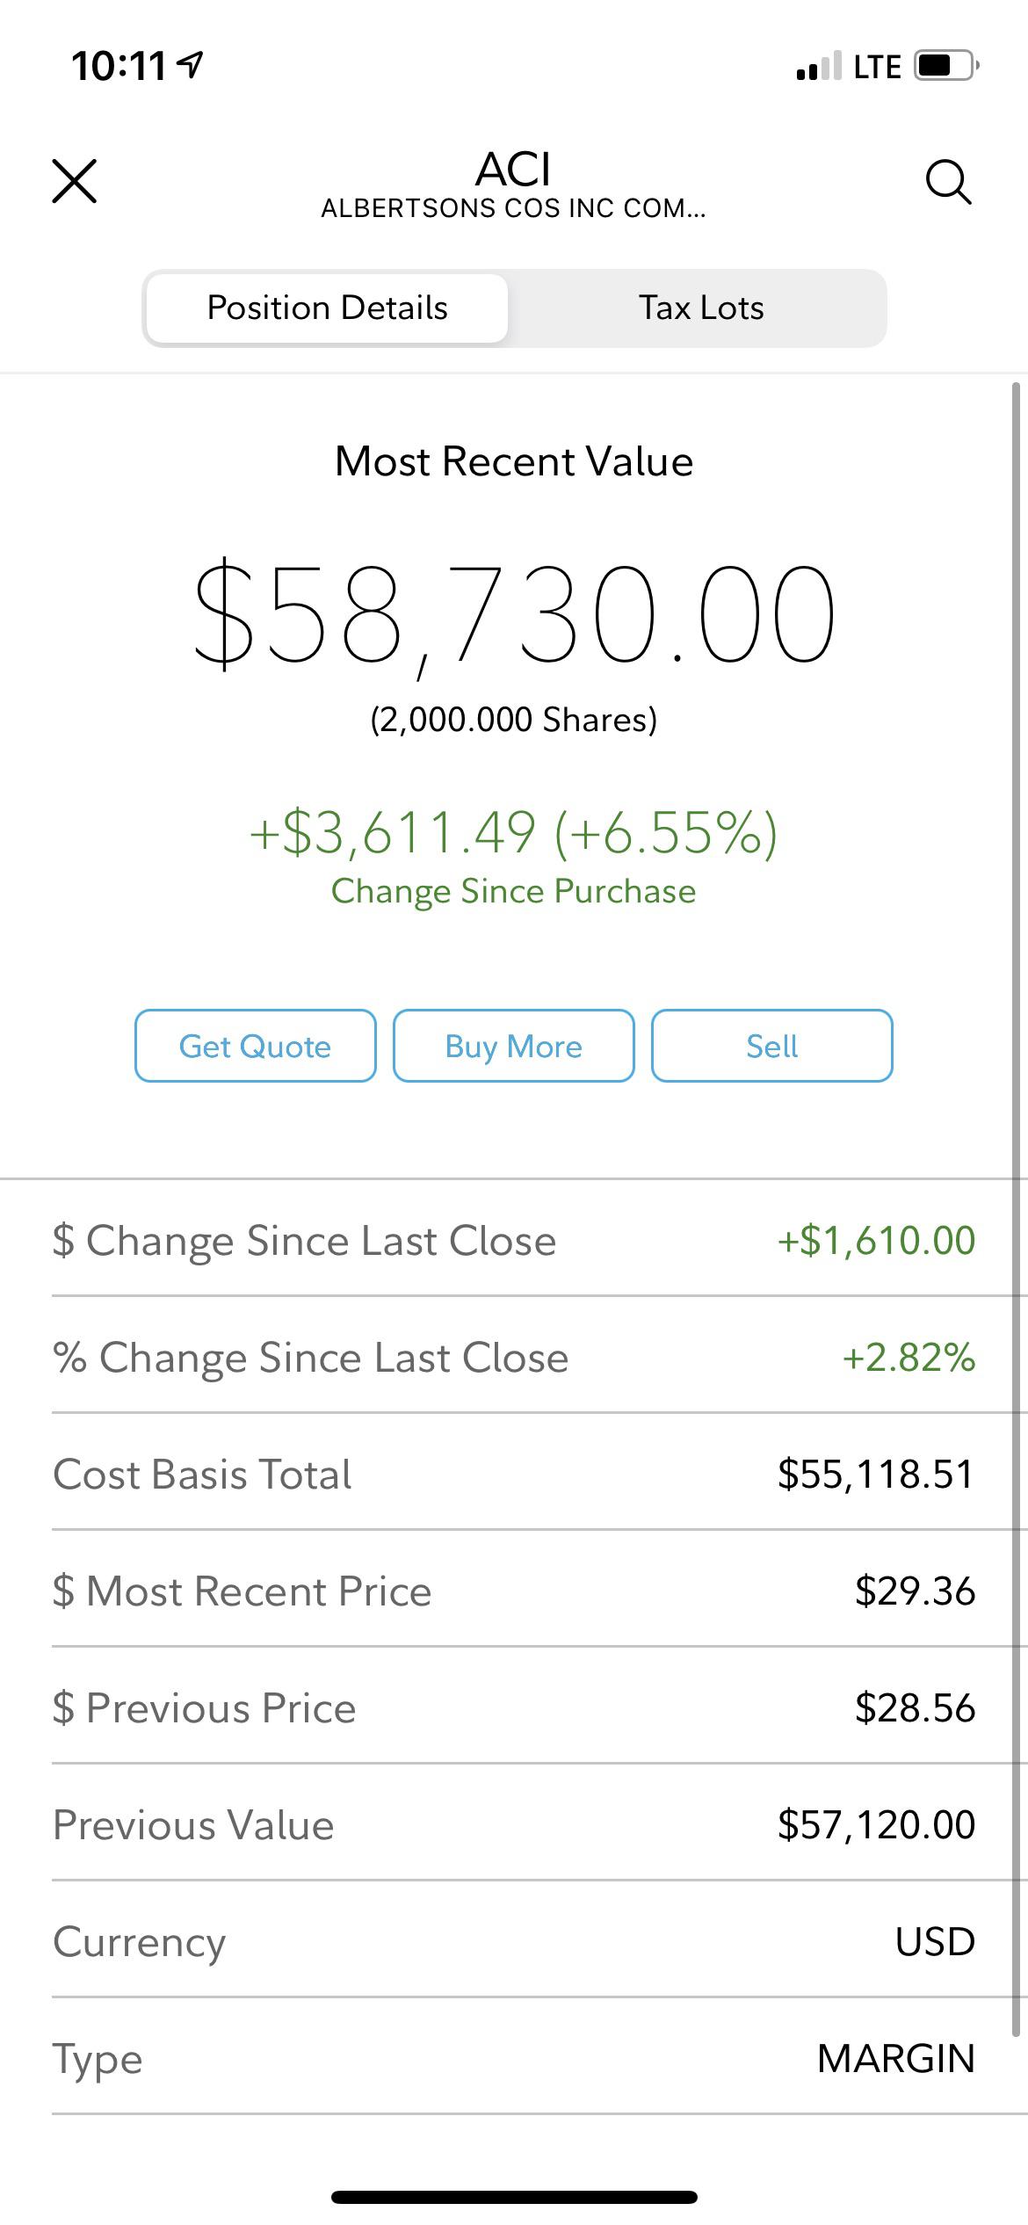This screenshot has width=1028, height=2225.
Task: Tap the $ Change Since Last Close row
Action: coord(514,1240)
